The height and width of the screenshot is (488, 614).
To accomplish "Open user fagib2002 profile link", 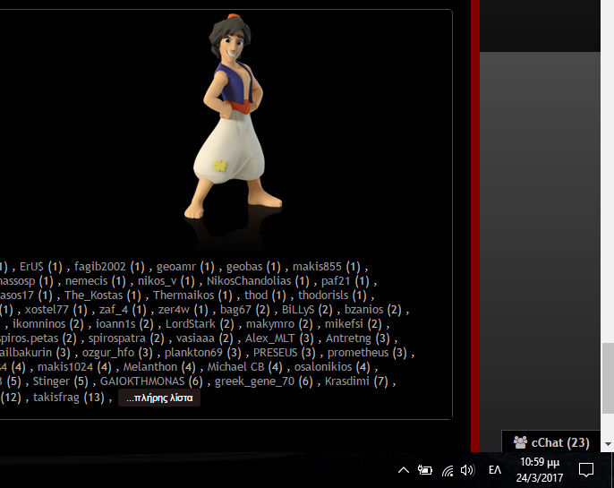I will 100,267.
